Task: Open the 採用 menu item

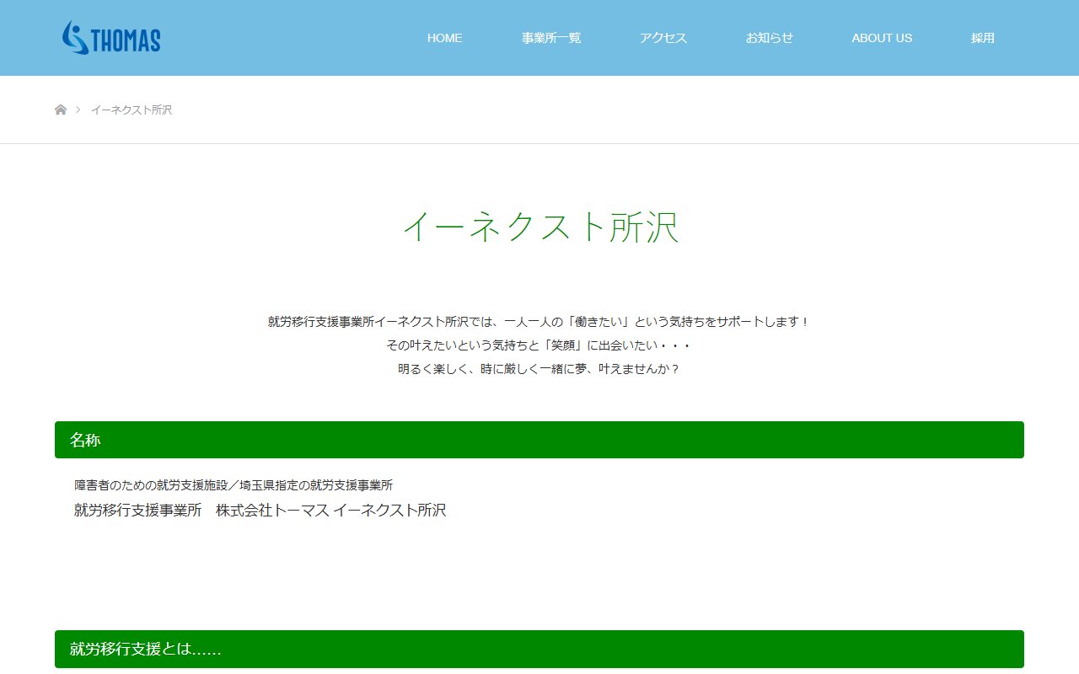Action: pyautogui.click(x=983, y=38)
